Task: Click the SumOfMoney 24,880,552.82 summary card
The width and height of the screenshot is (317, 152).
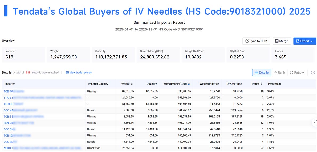Action: tap(158, 55)
